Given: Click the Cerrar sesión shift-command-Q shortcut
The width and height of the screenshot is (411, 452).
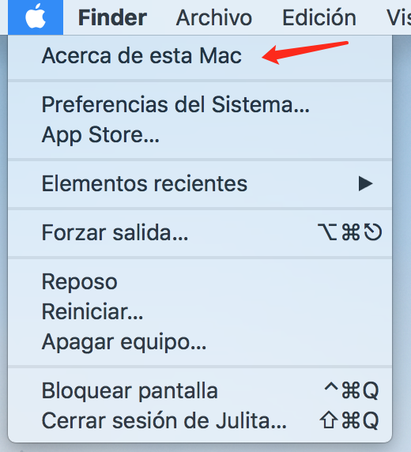Looking at the screenshot, I should tap(349, 420).
